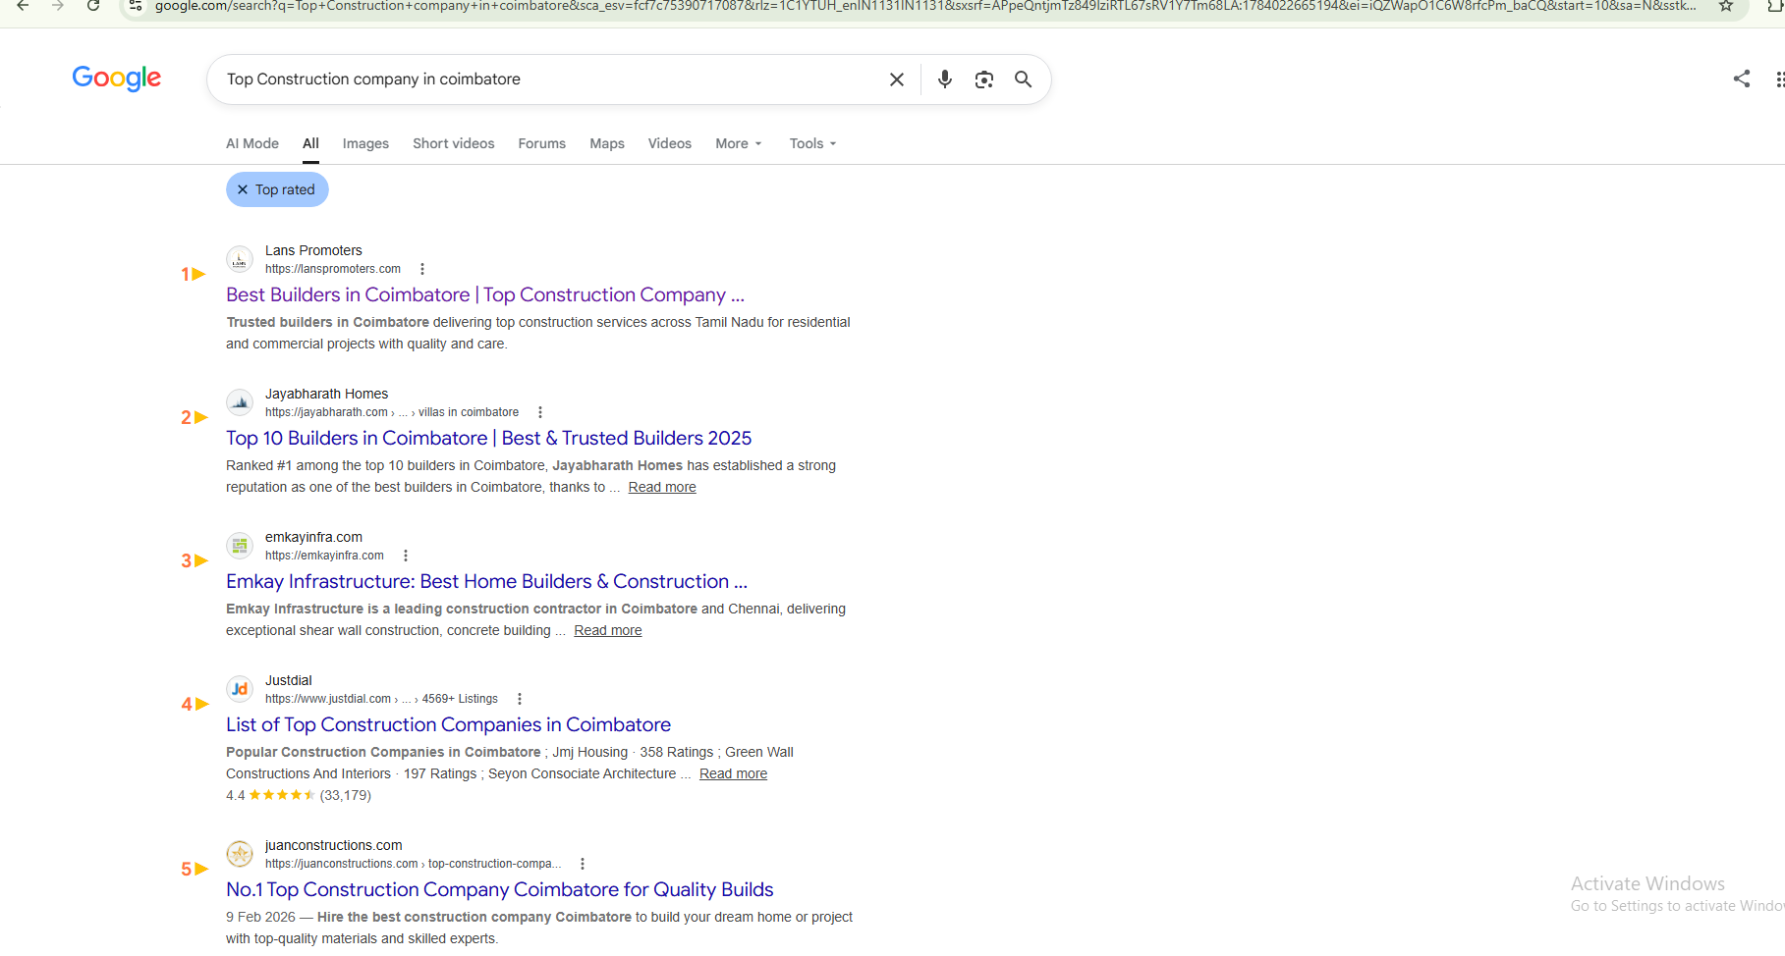View site information icon in address bar
Image resolution: width=1785 pixels, height=956 pixels.
click(x=136, y=6)
